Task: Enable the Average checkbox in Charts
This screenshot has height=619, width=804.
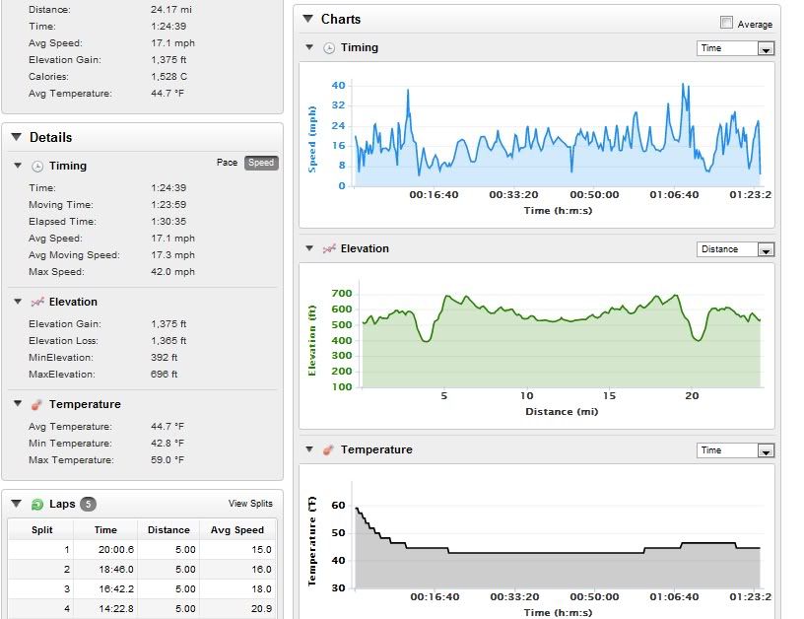Action: pyautogui.click(x=726, y=23)
